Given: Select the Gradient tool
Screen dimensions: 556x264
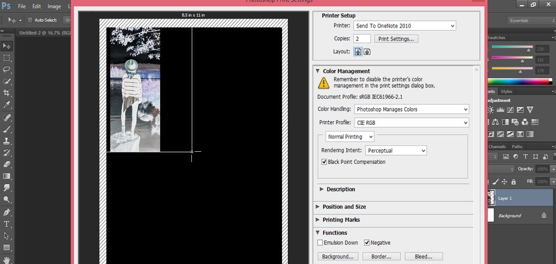Looking at the screenshot, I should (x=7, y=176).
